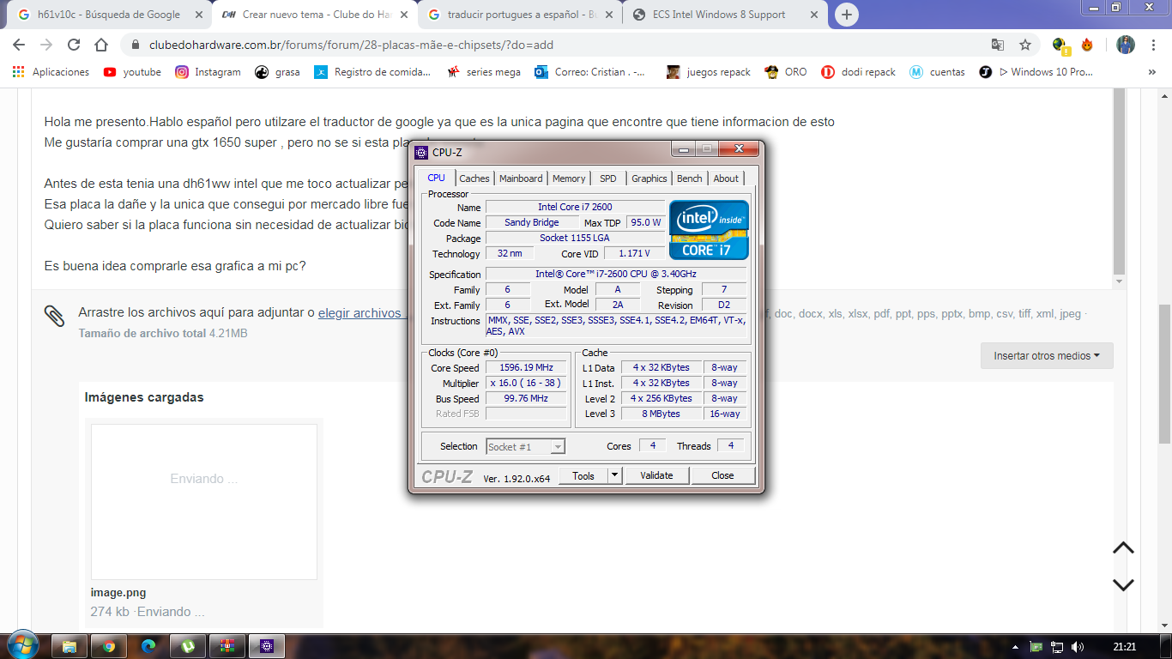Open the ORO bookmark
This screenshot has height=659, width=1172.
pos(786,72)
